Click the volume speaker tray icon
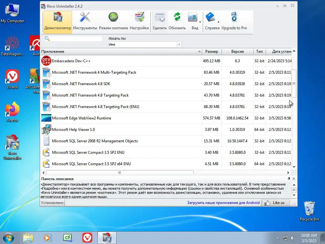Image resolution: width=325 pixels, height=244 pixels. pyautogui.click(x=293, y=238)
